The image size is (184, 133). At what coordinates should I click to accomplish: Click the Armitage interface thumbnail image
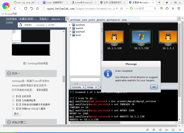[x=31, y=43]
